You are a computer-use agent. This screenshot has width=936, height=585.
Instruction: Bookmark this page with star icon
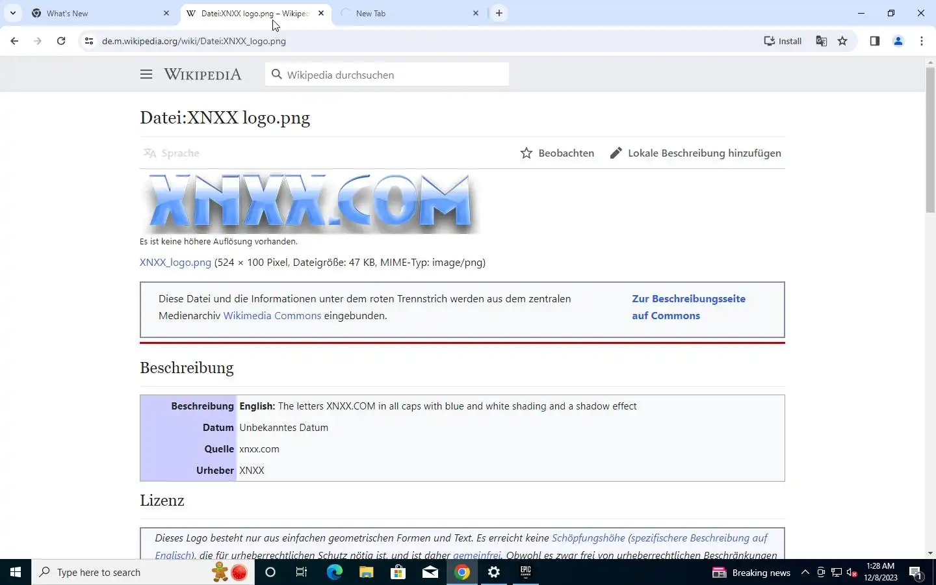pyautogui.click(x=842, y=41)
